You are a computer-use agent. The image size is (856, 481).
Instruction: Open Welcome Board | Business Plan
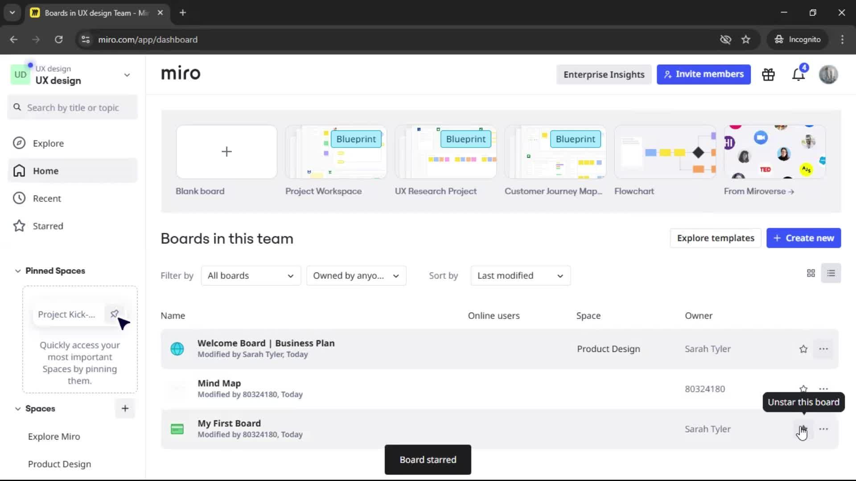click(x=266, y=343)
